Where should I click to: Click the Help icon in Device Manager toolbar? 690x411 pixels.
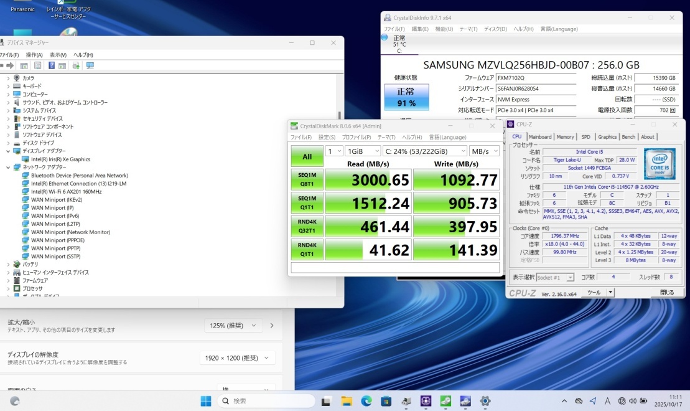coord(52,65)
